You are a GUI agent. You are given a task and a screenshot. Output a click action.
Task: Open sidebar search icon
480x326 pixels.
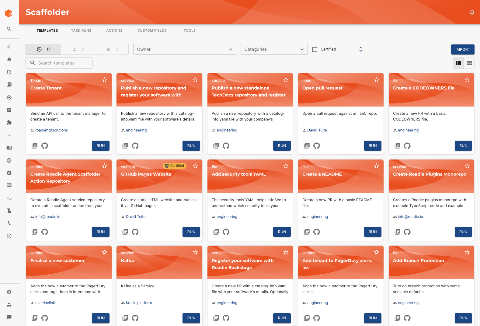[9, 29]
